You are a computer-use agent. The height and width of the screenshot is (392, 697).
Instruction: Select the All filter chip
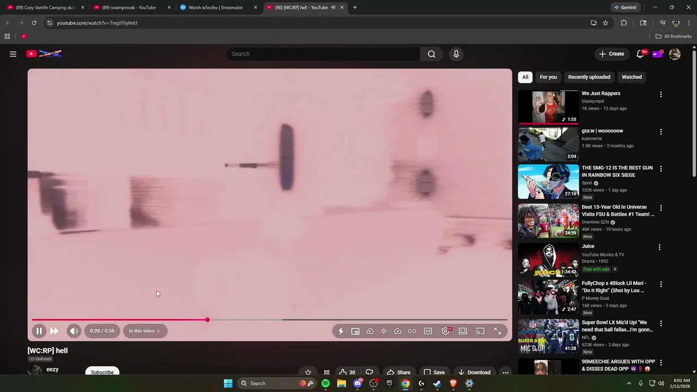pos(525,77)
